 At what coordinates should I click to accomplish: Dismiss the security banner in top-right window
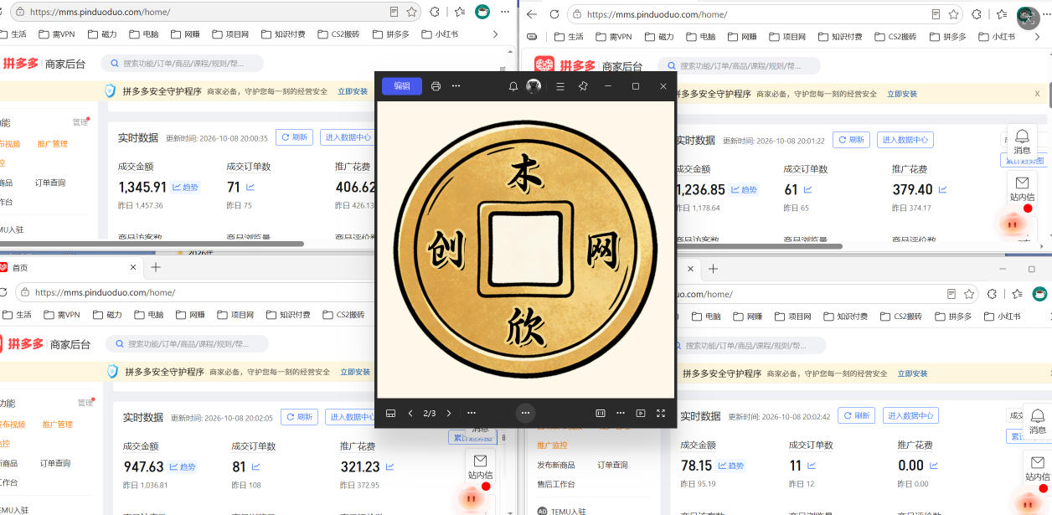click(1037, 94)
